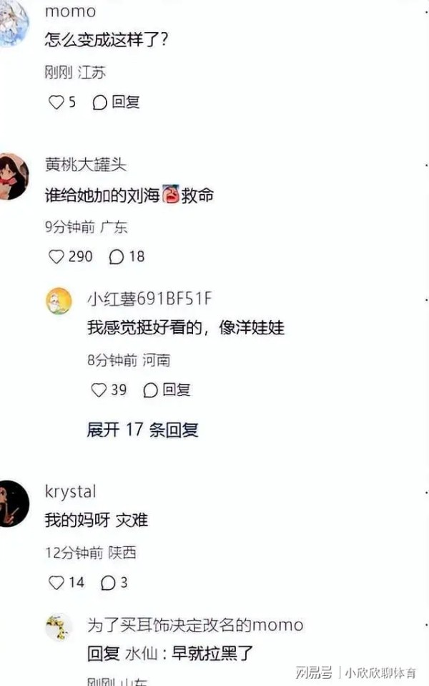Open momo's profile avatar at top

(x=12, y=23)
